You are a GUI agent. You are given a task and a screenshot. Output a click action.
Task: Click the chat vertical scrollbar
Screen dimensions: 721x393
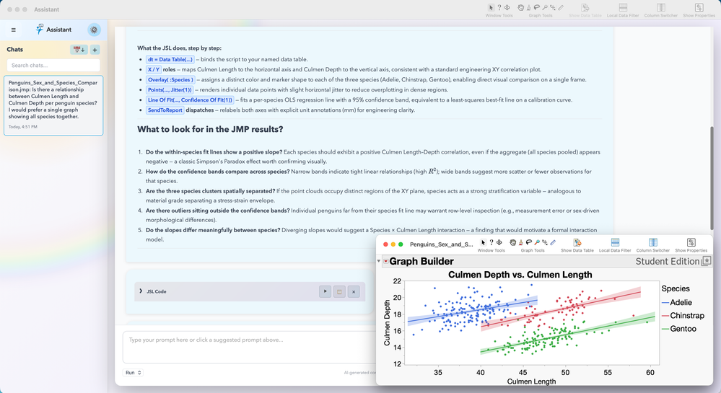(x=713, y=179)
